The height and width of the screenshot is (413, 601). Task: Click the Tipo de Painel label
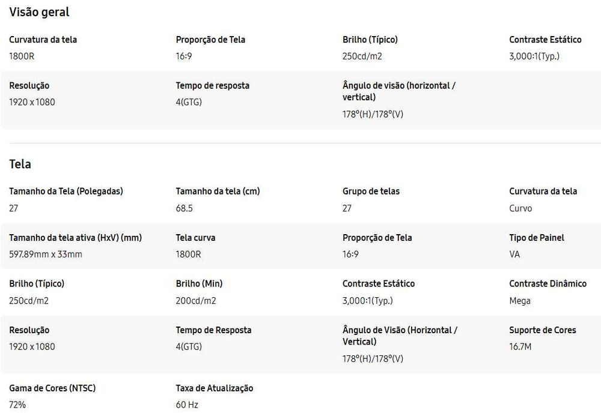pos(537,238)
